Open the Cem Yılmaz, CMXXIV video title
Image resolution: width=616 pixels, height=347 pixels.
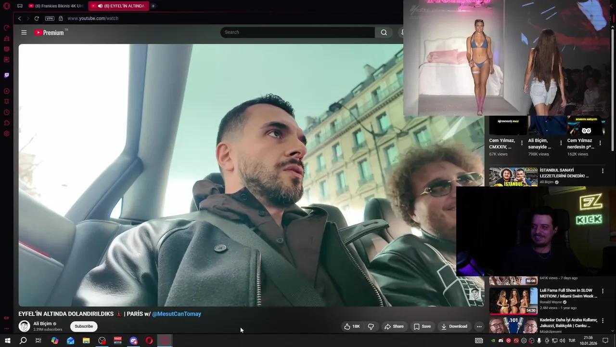(502, 144)
